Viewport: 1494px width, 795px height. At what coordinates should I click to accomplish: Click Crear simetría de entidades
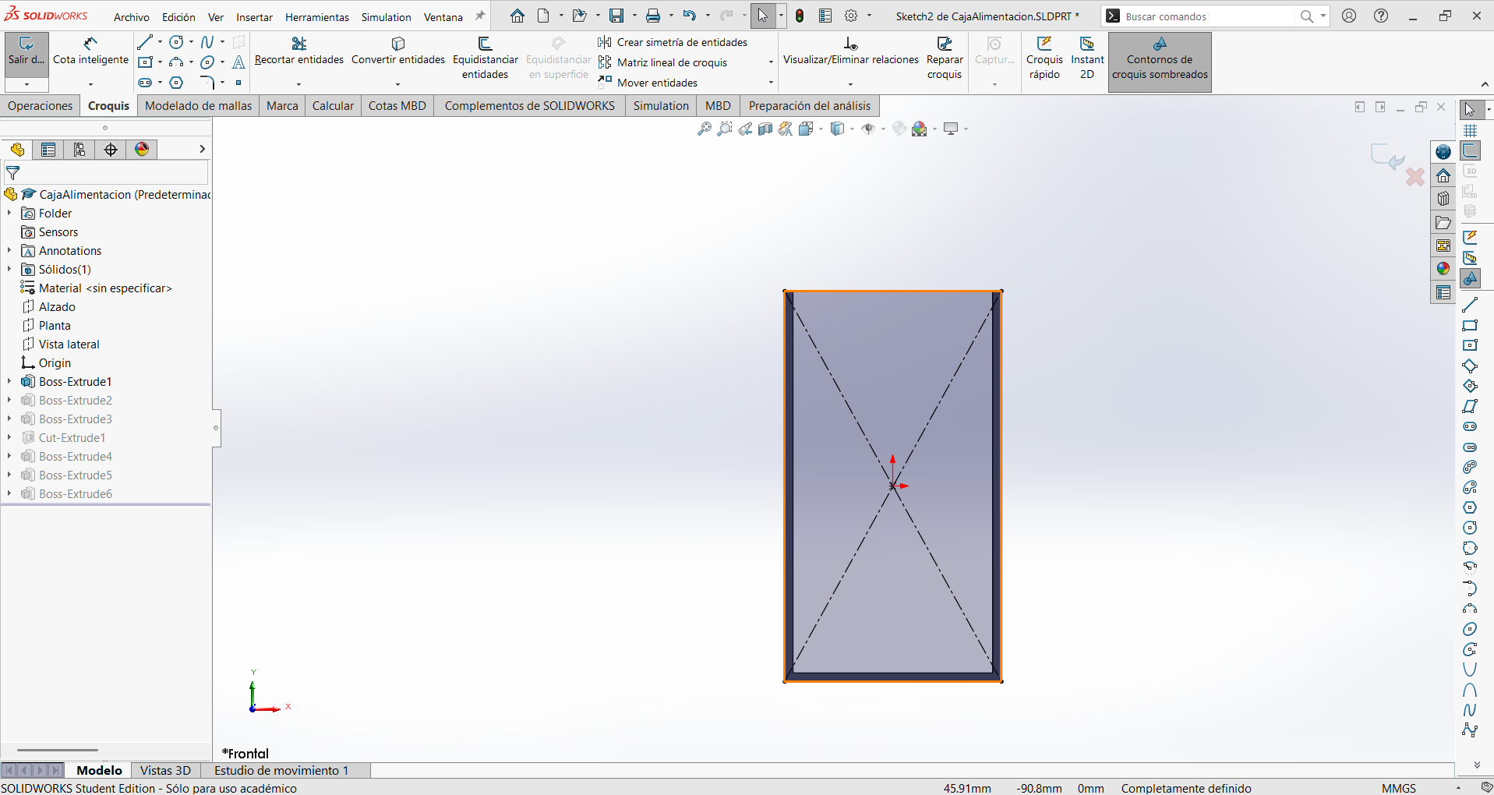673,42
